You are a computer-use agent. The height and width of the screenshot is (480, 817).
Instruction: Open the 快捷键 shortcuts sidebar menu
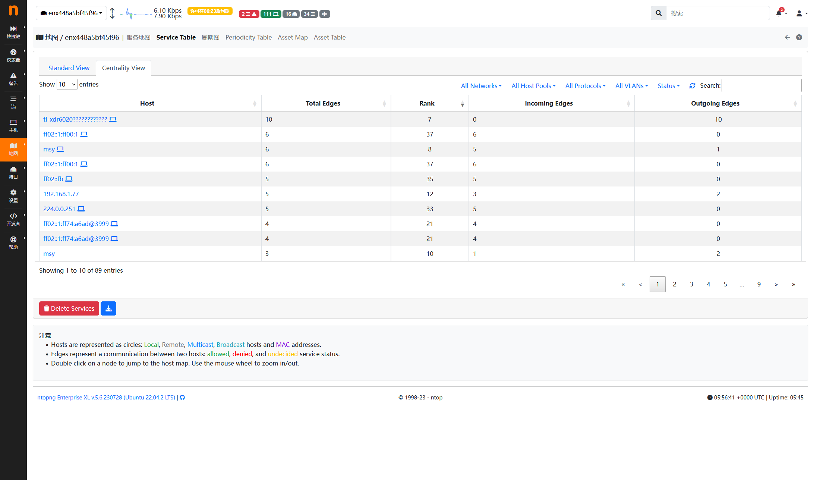click(x=13, y=32)
